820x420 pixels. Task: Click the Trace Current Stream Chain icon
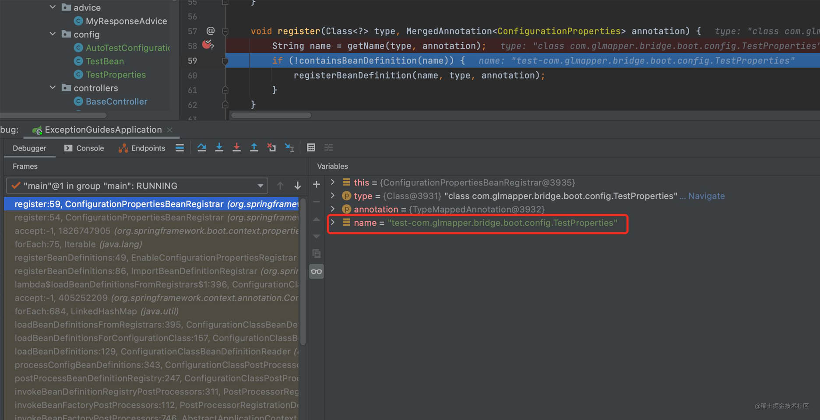(x=329, y=148)
